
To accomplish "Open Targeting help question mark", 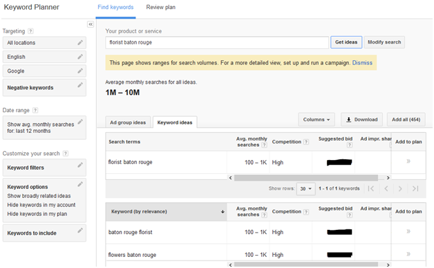I will 30,31.
